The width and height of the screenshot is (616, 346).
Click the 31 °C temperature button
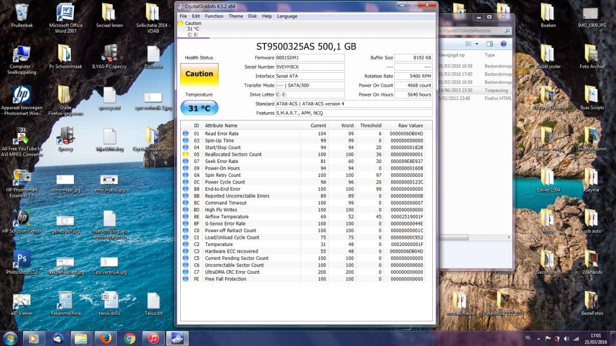pos(199,108)
